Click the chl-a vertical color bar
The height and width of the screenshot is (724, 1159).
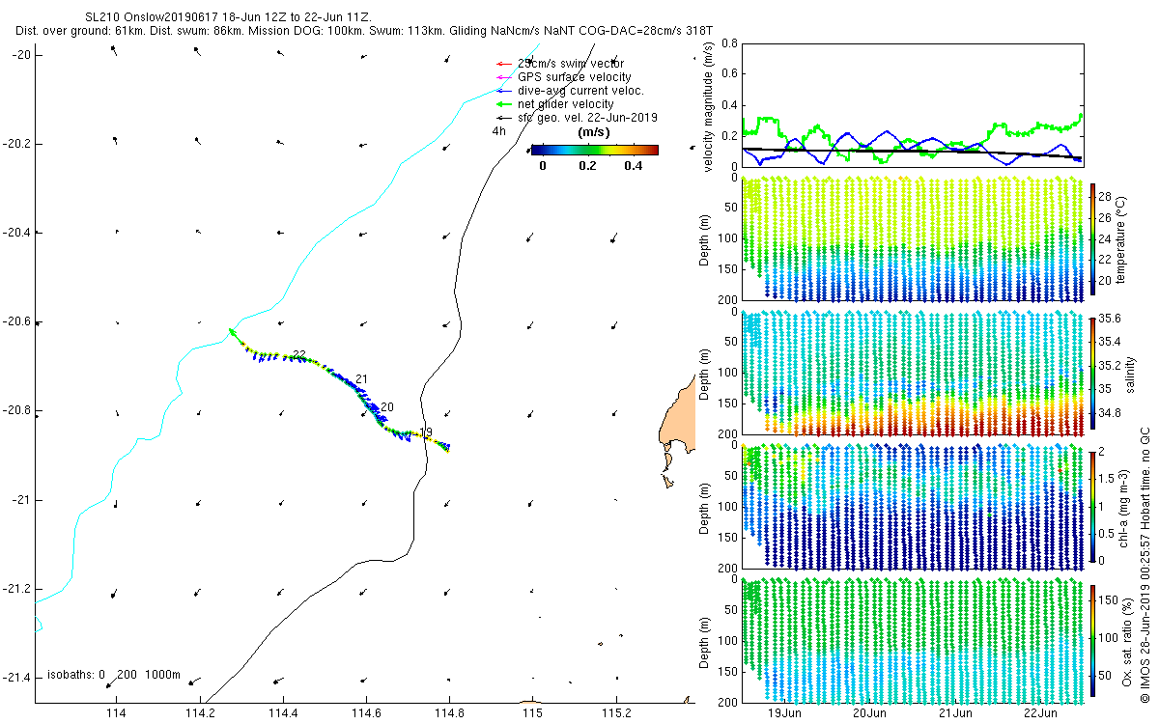pos(1092,505)
